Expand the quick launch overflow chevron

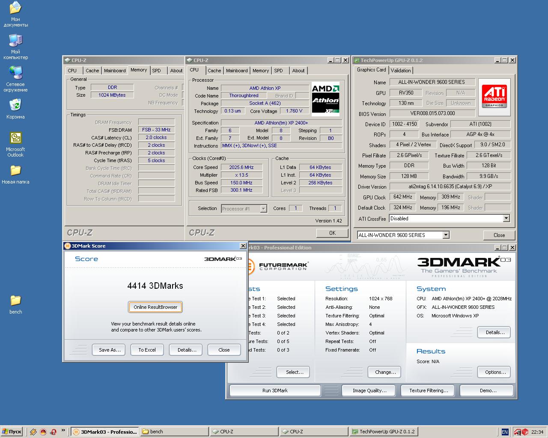63,430
